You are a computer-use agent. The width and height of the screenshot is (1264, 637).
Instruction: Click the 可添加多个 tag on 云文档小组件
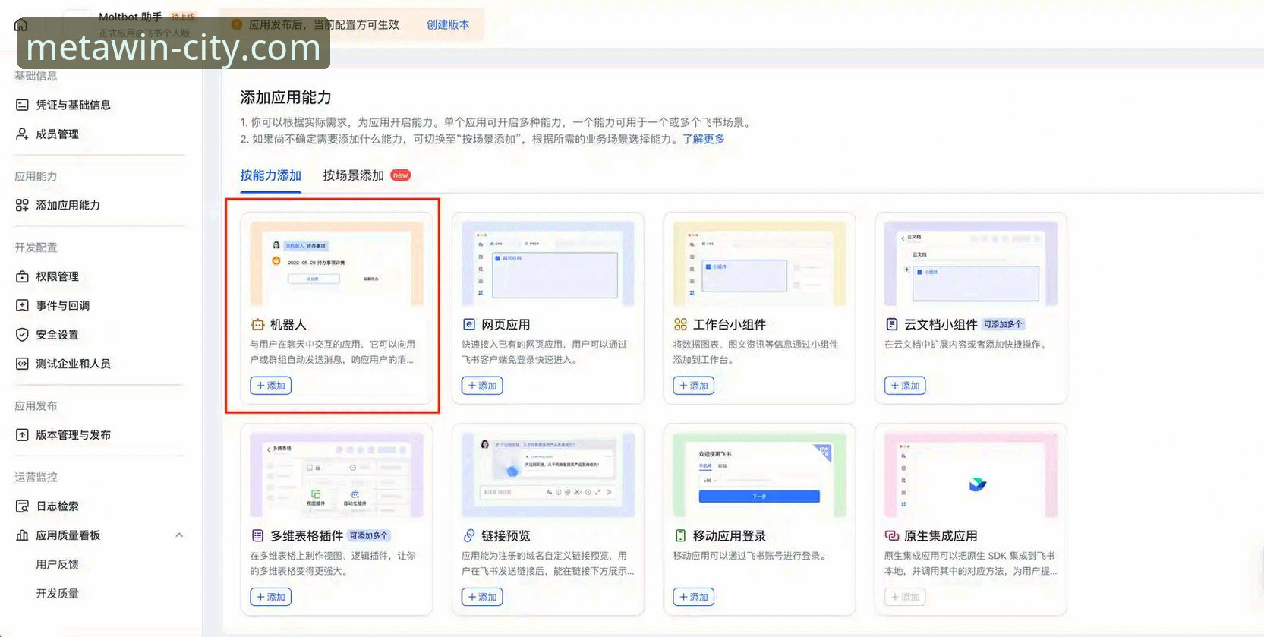pos(1004,324)
